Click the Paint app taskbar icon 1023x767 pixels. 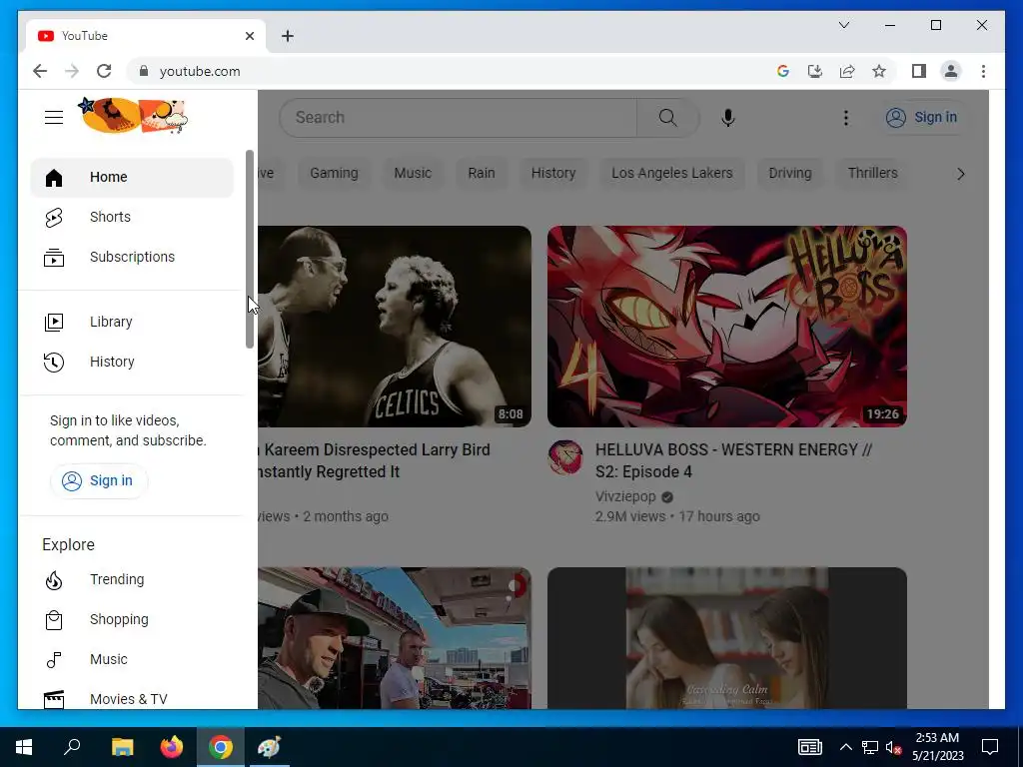point(269,747)
